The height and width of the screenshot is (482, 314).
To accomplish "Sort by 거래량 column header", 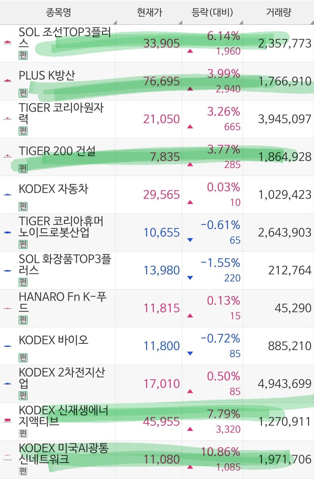I will pyautogui.click(x=279, y=12).
